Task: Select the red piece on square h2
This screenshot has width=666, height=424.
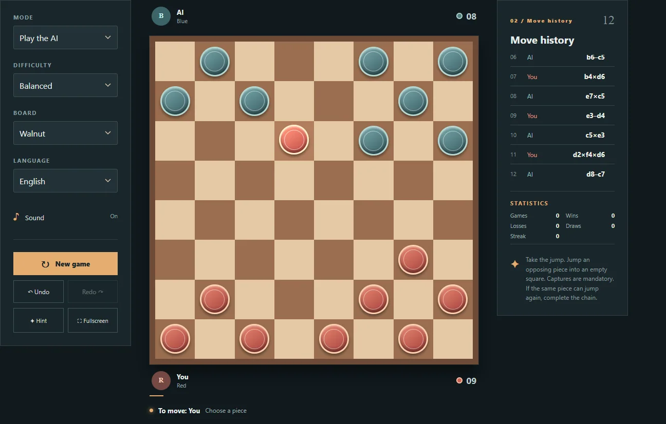Action: click(x=453, y=299)
